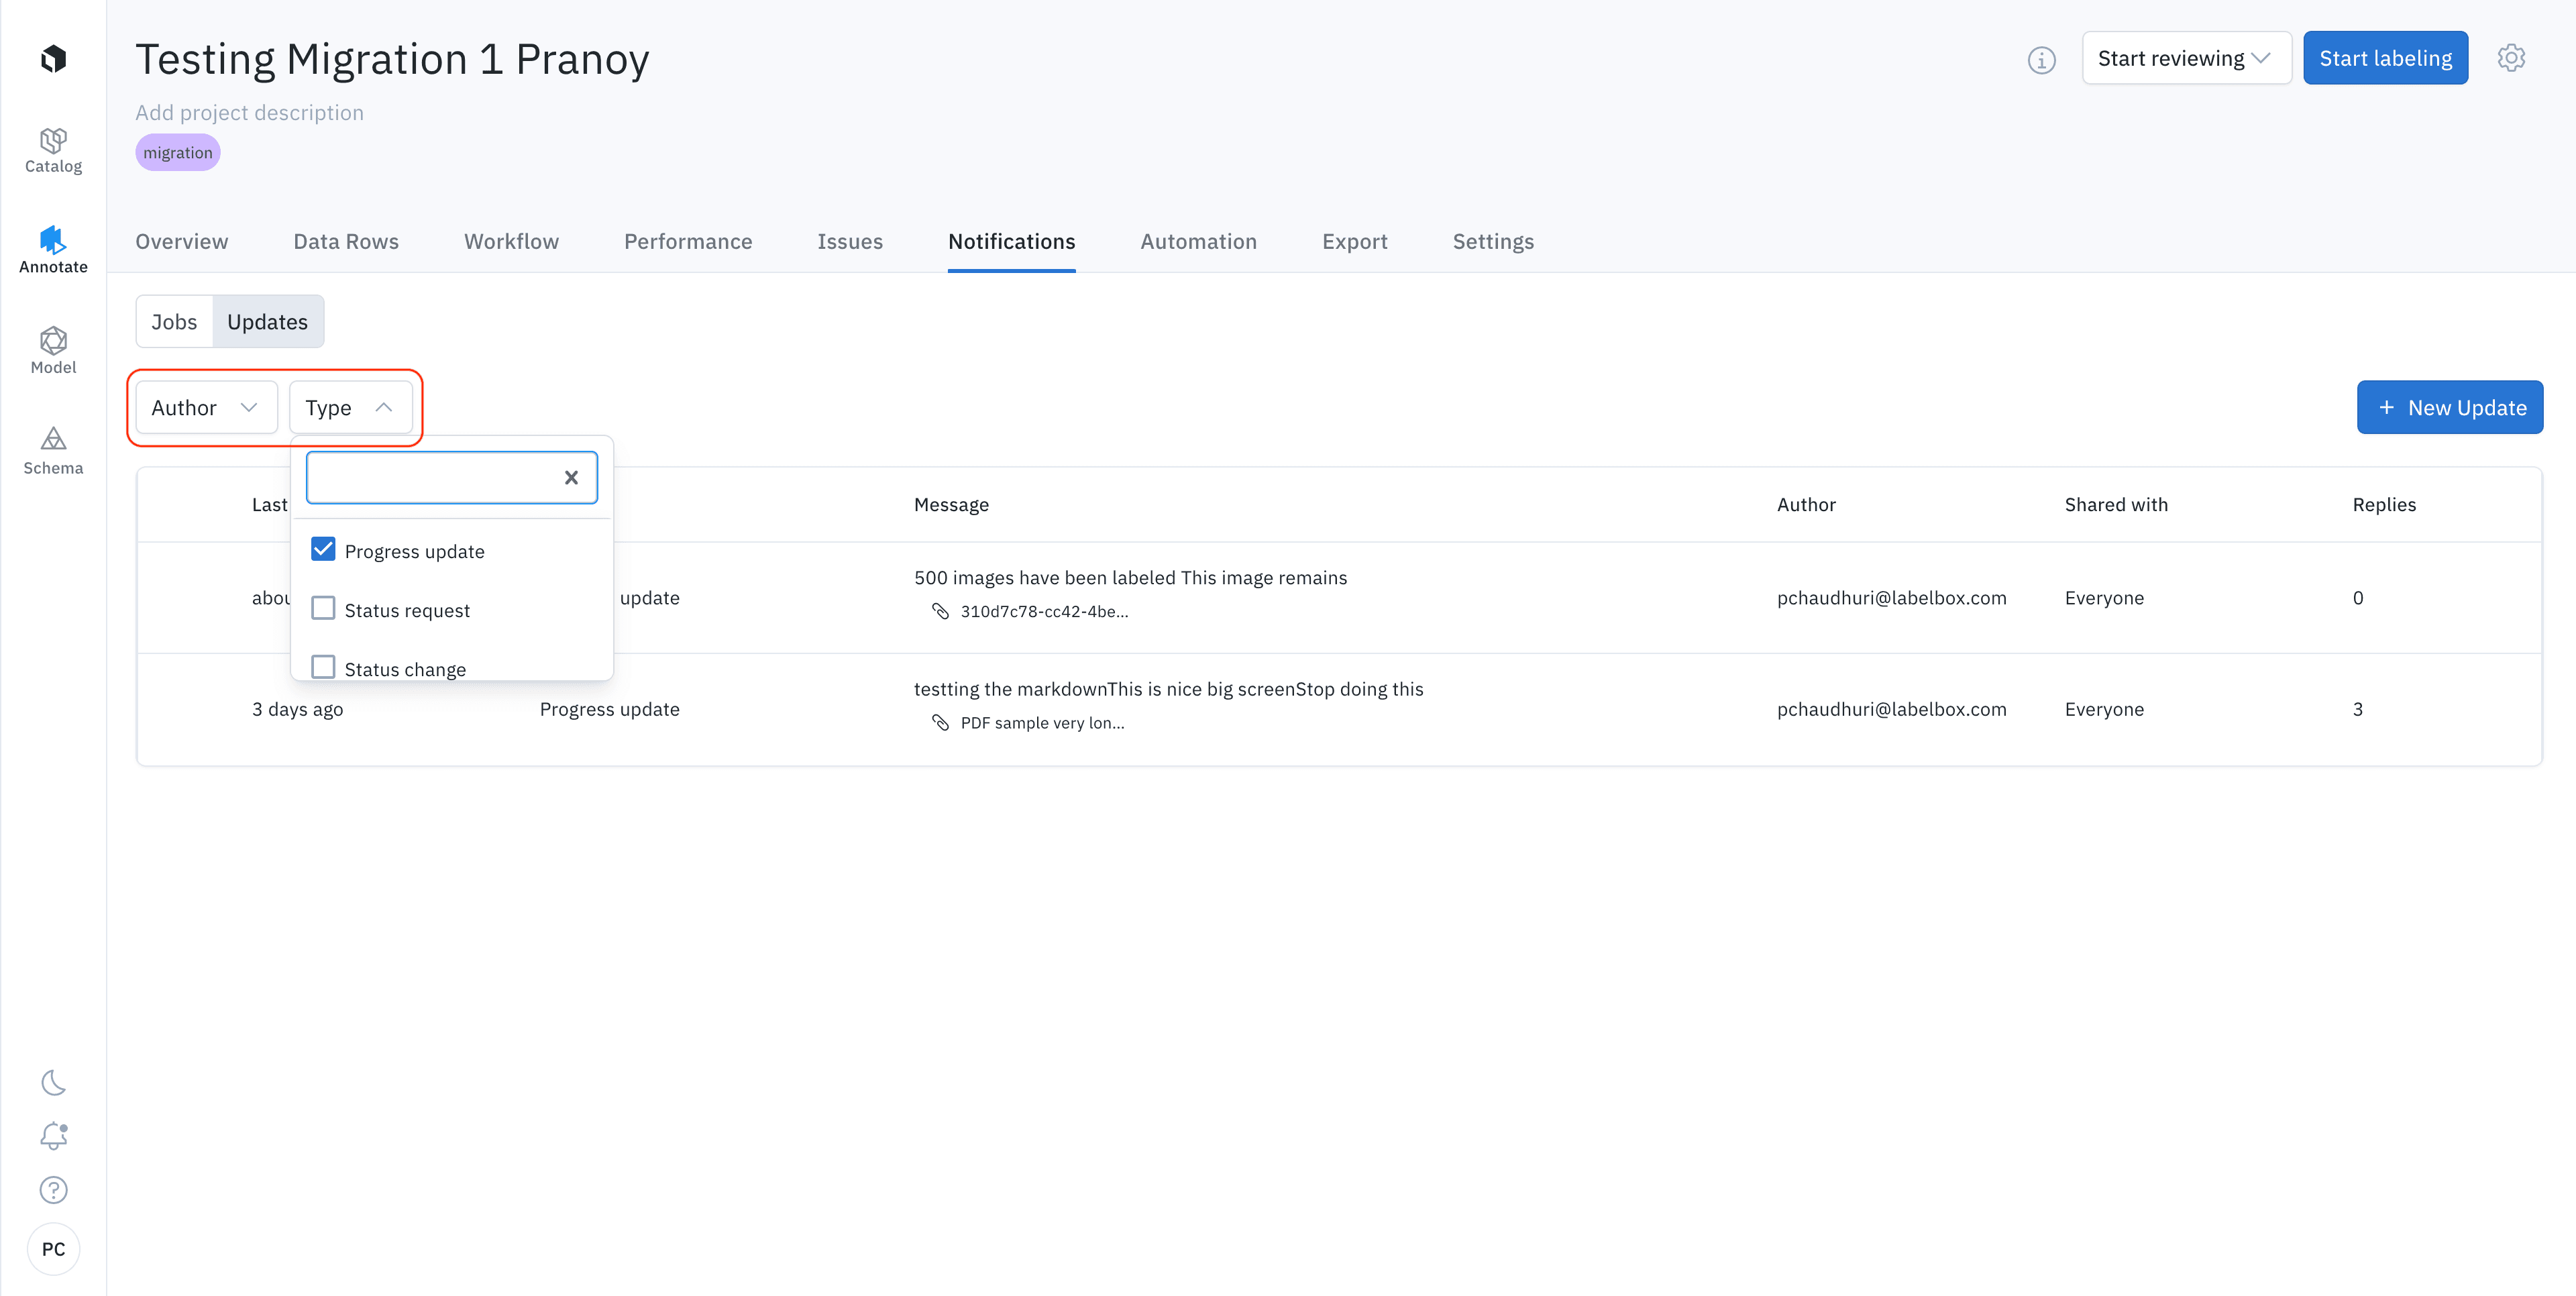The height and width of the screenshot is (1296, 2576).
Task: Click the Author column header
Action: tap(1806, 505)
